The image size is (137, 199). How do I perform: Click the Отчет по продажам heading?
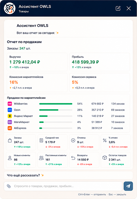click(x=24, y=42)
